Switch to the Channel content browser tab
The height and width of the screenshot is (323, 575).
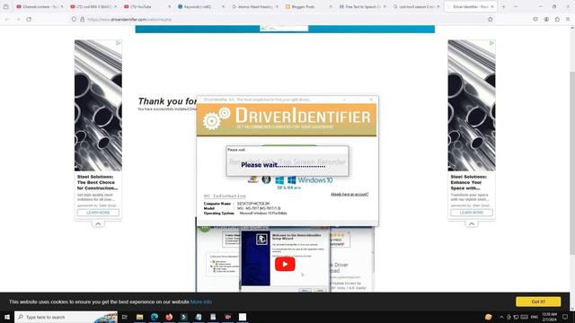tap(40, 6)
